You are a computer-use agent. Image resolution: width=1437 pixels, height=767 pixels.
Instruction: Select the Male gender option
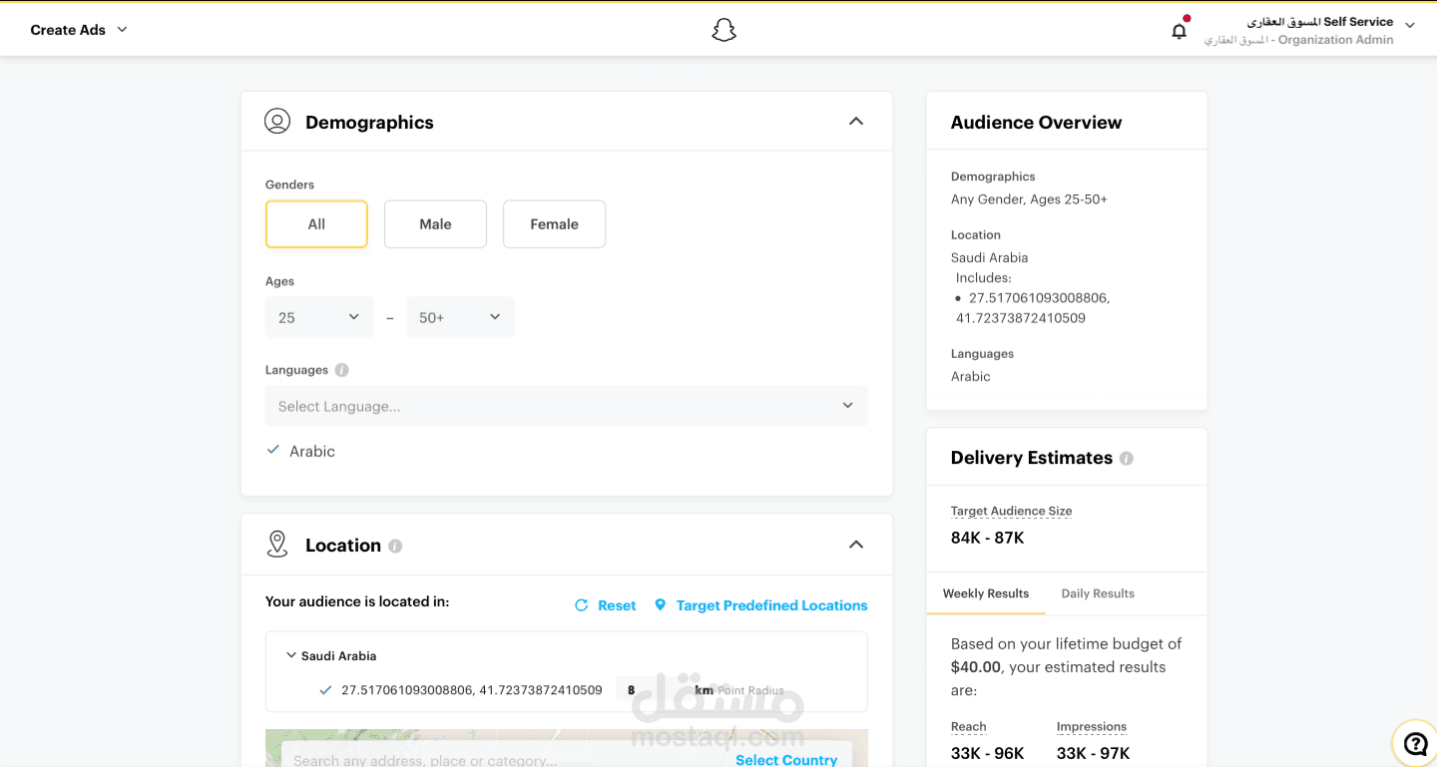pos(435,224)
